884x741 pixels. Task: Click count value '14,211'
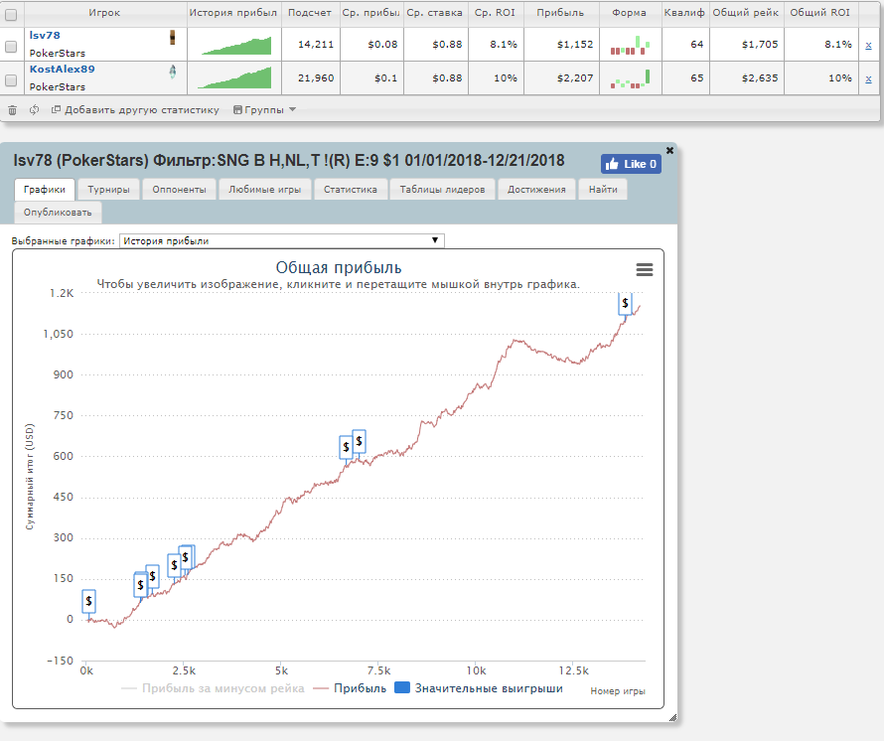316,44
